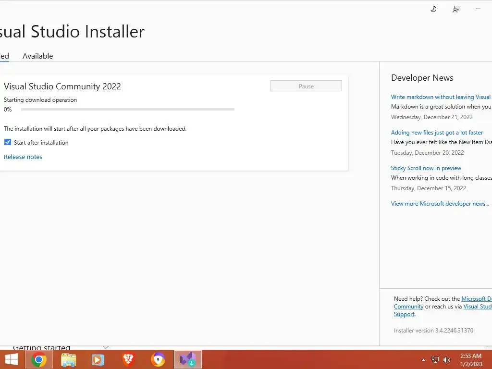
Task: Click 'Developer News' heading
Action: pos(422,78)
